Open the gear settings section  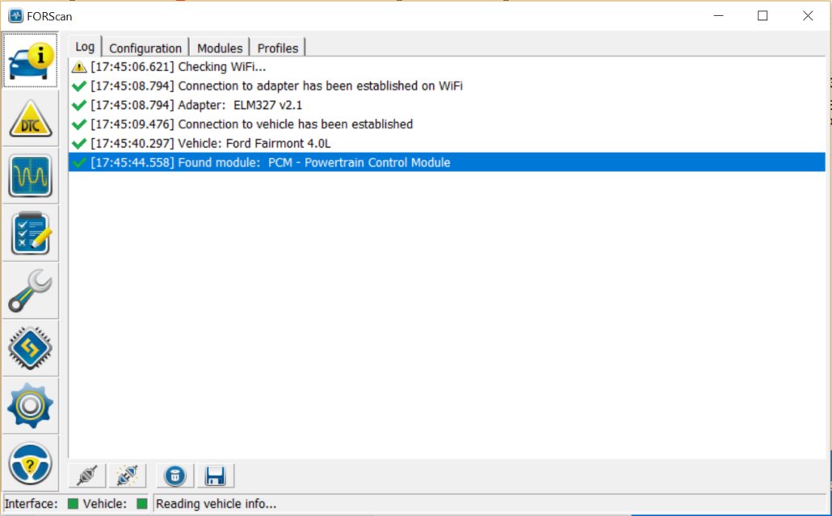click(31, 405)
